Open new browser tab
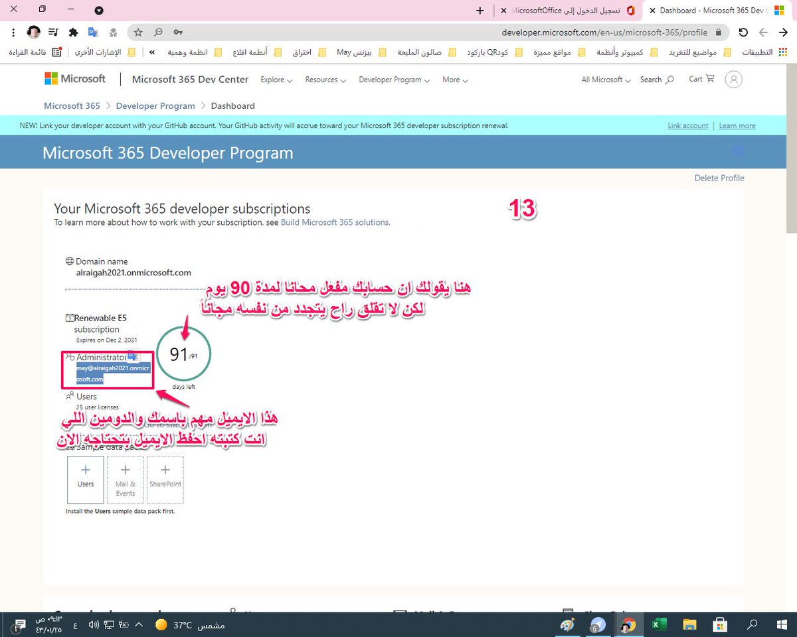The image size is (797, 637). pyautogui.click(x=480, y=11)
